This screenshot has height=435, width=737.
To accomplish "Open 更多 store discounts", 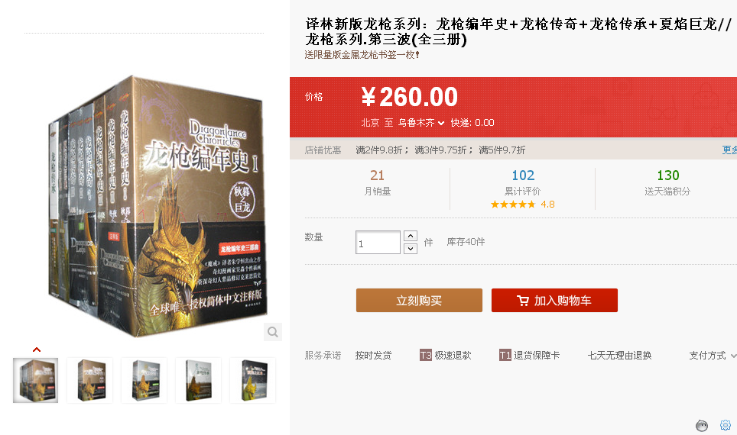I will click(729, 150).
